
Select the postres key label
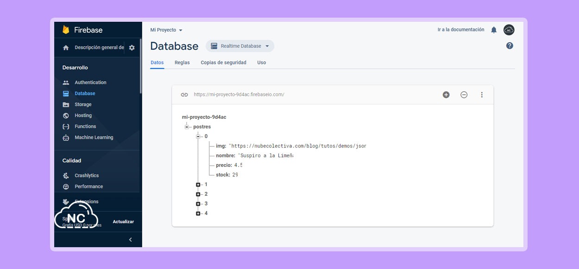point(202,127)
